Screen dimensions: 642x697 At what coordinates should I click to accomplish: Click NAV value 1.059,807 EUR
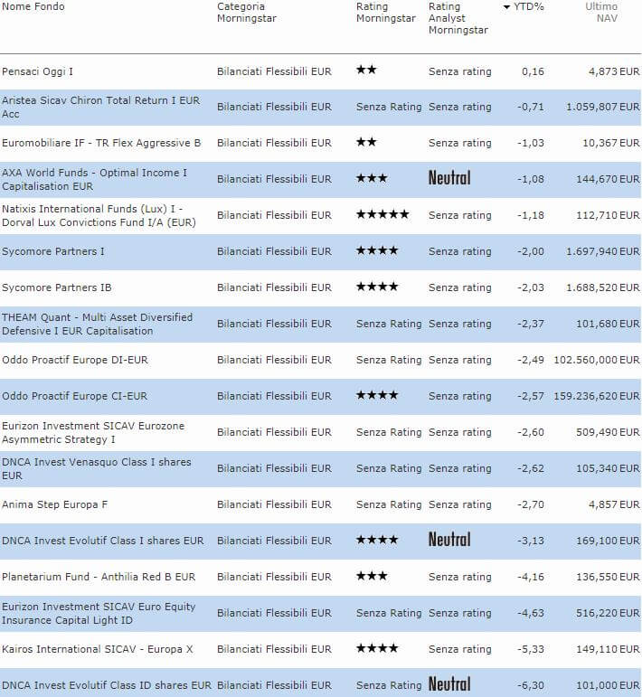pos(603,108)
